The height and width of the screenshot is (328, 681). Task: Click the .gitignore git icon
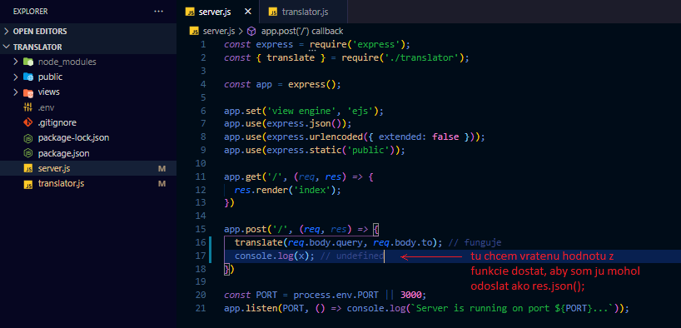click(x=28, y=122)
